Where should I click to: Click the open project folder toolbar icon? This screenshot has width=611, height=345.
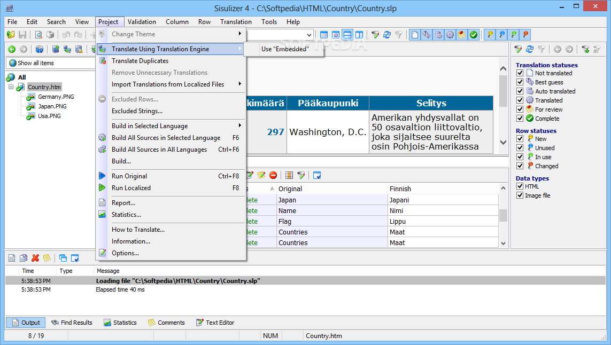click(11, 35)
